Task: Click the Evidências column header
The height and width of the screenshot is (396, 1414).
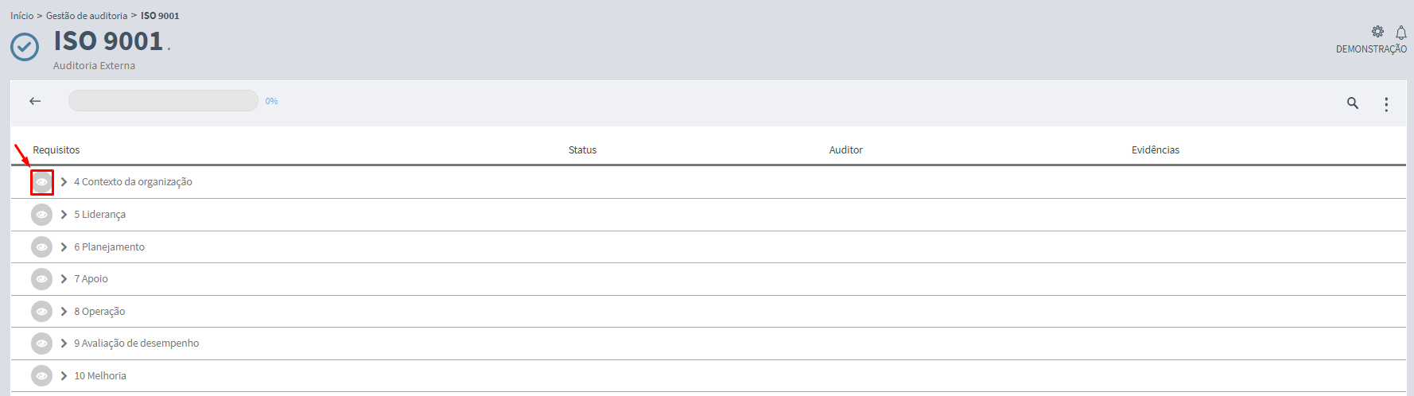Action: 1156,150
